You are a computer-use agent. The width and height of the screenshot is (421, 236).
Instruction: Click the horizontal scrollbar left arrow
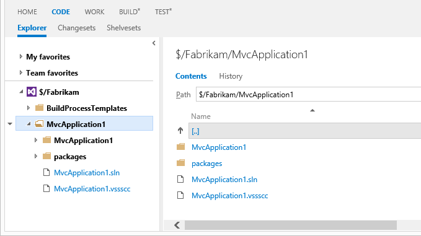coord(177,225)
